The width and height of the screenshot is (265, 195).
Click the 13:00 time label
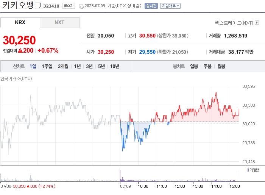coord(198,186)
